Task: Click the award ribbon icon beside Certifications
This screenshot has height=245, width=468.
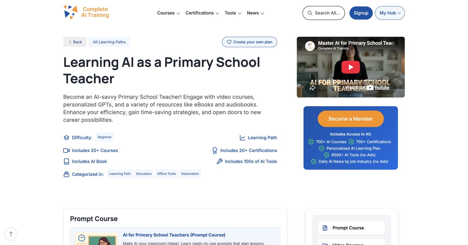Action: coord(215,151)
